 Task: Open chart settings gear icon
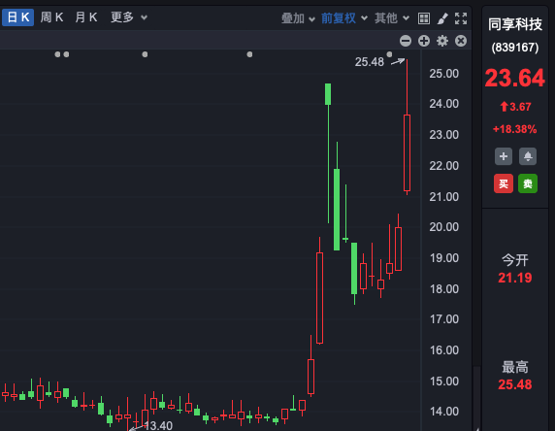(442, 41)
